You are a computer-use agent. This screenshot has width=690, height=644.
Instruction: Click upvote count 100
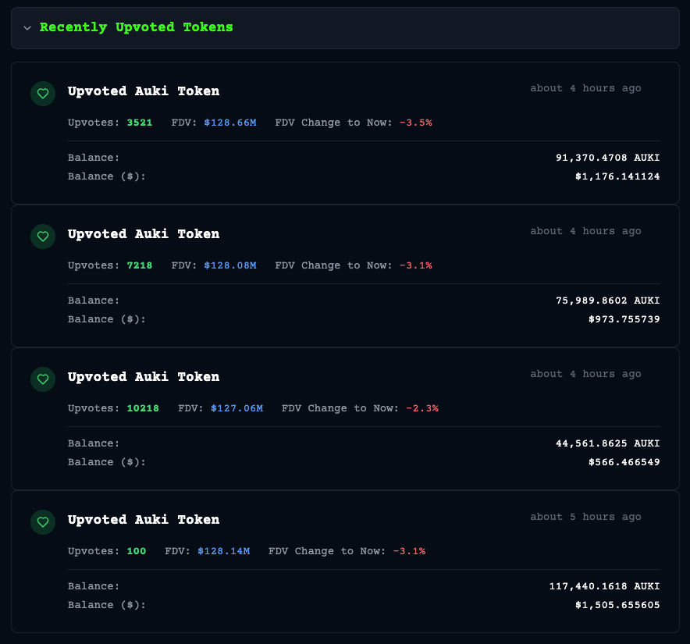point(137,551)
